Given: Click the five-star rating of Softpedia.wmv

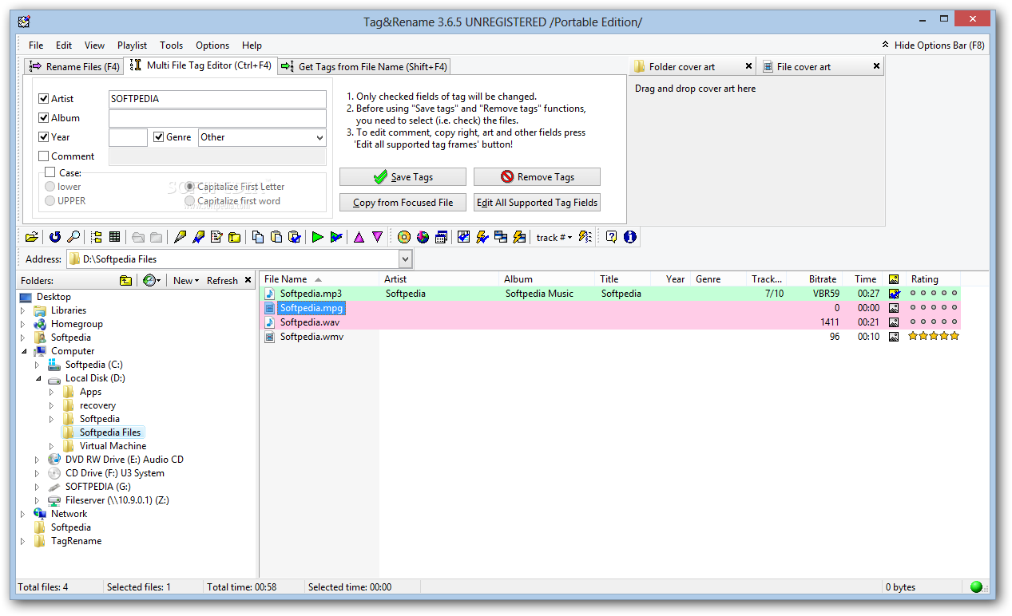Looking at the screenshot, I should (x=934, y=337).
